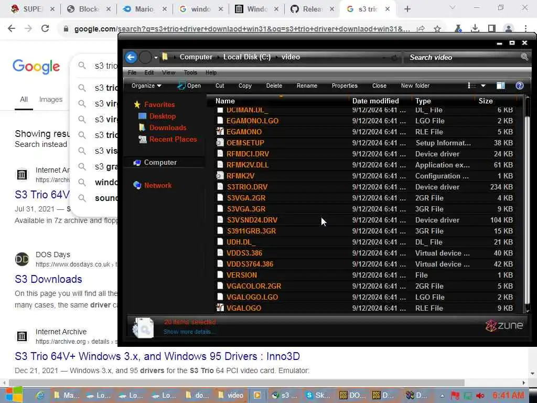Screen dimensions: 537x403
Task: Sort by the Date modified column header
Action: (x=375, y=101)
